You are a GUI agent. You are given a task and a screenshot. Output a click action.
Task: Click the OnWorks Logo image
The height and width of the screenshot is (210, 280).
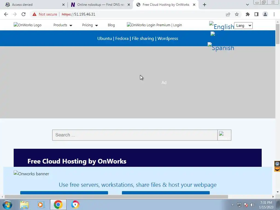28,25
